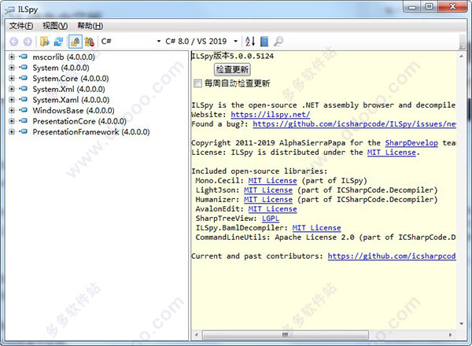The height and width of the screenshot is (346, 472).
Task: Follow the SharpDevelop link
Action: pos(411,143)
